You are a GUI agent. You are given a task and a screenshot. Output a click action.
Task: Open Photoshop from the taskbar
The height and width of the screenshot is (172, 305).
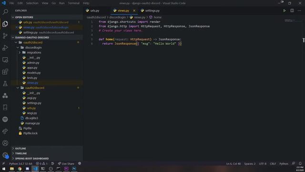click(x=74, y=169)
